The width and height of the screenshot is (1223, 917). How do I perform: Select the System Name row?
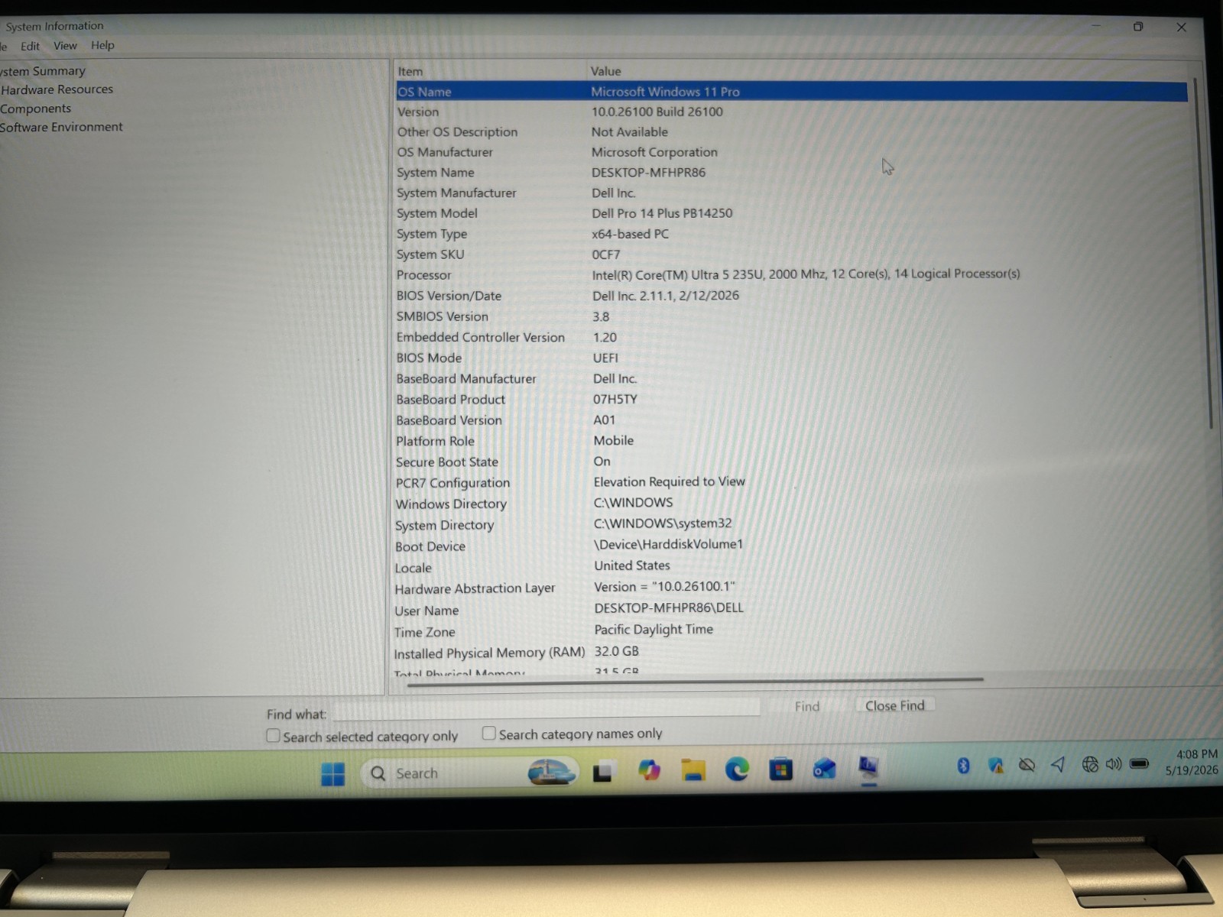point(791,173)
